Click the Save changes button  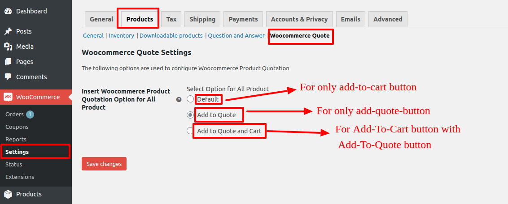[104, 164]
